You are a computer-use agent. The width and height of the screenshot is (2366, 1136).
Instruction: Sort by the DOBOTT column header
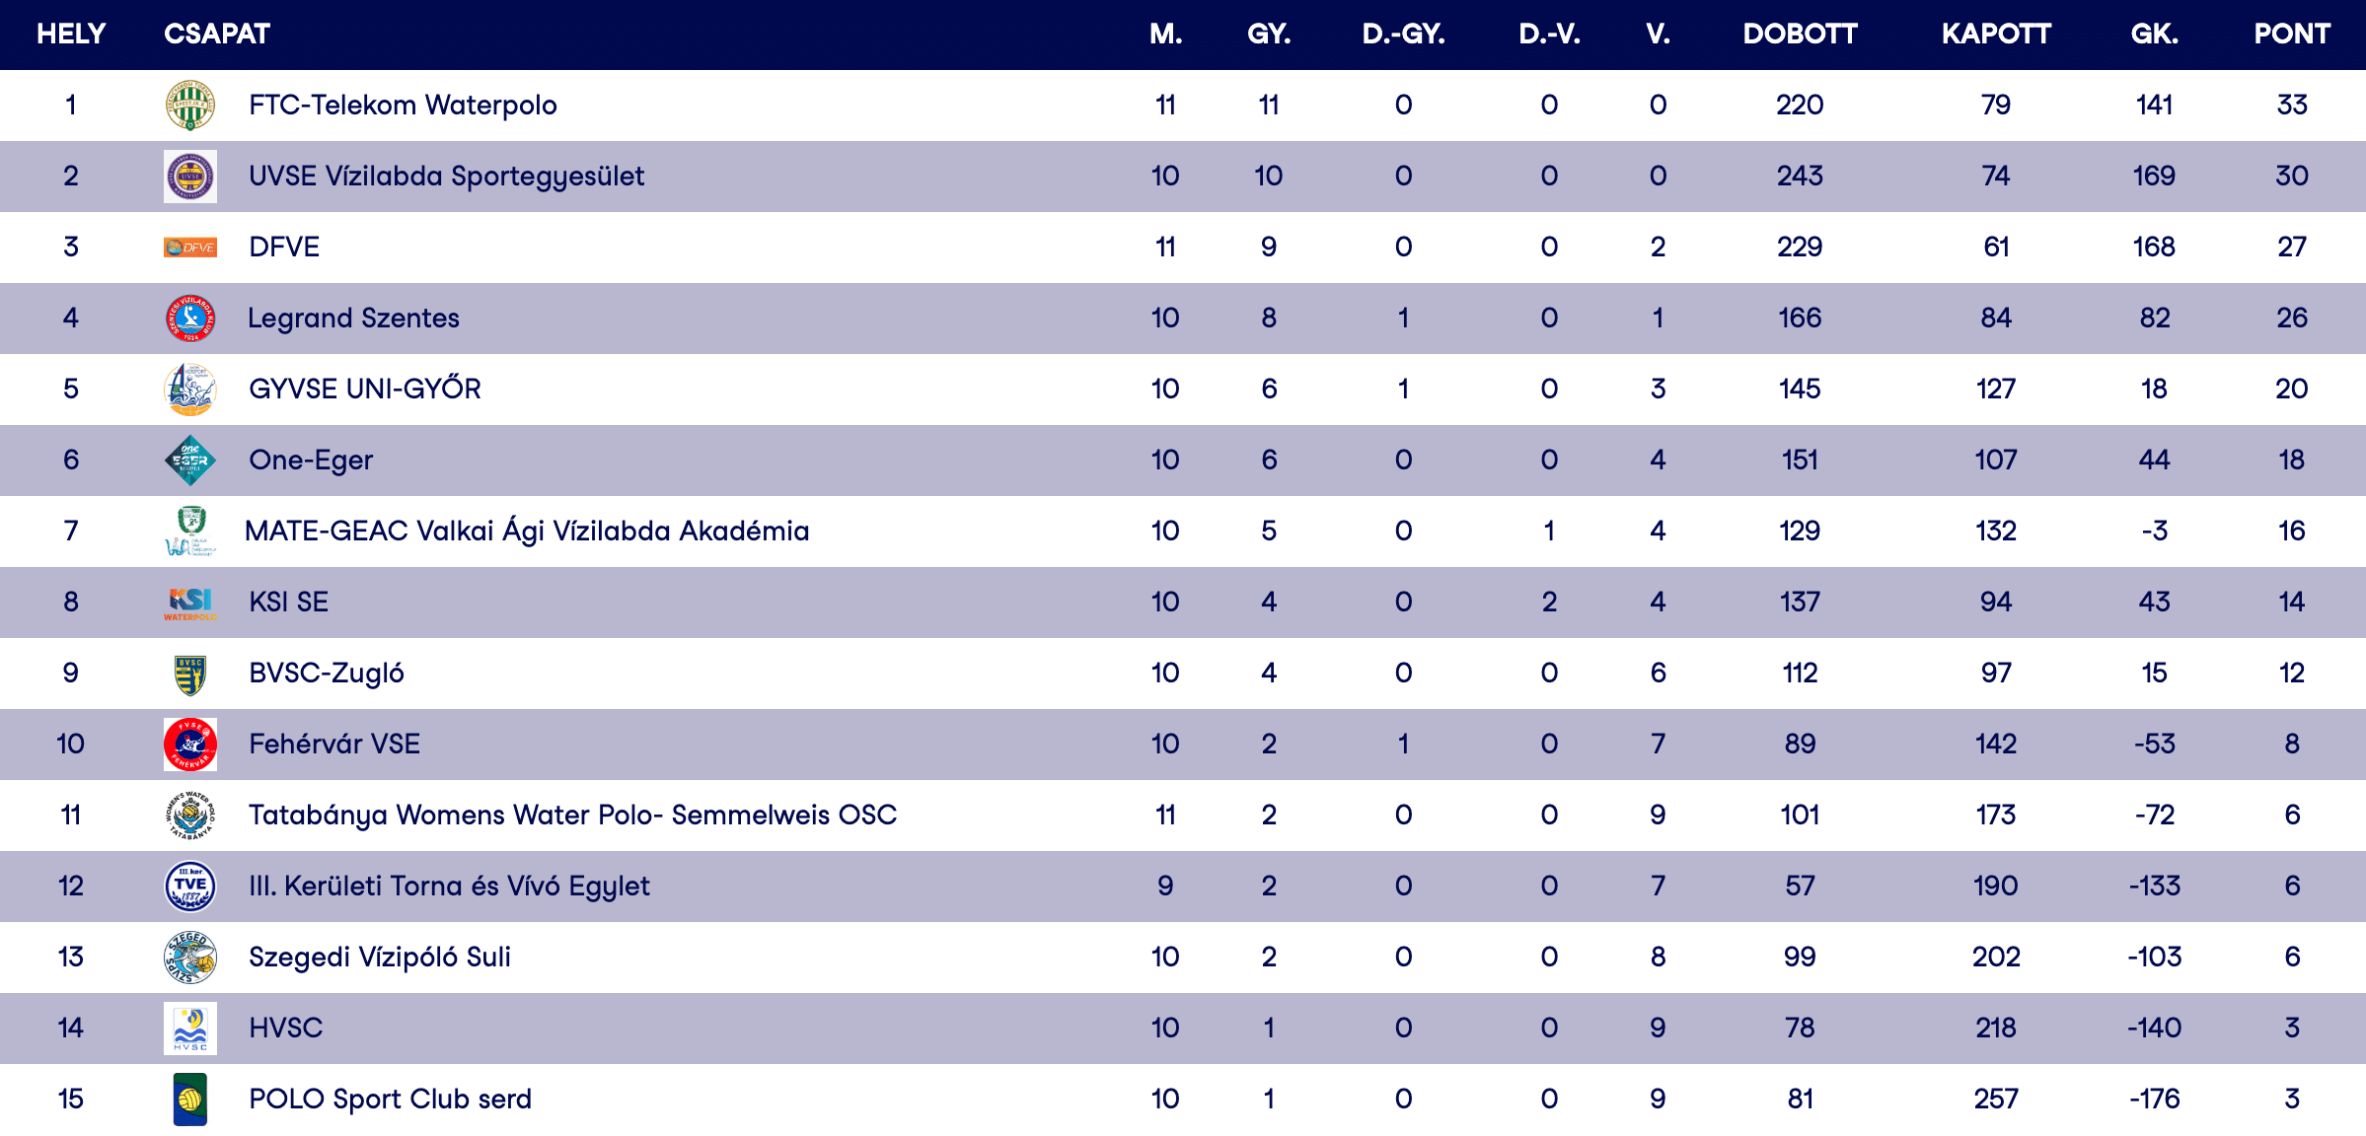coord(1800,35)
